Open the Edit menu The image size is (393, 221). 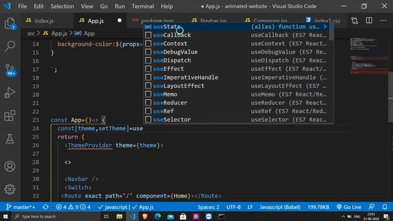(x=39, y=6)
